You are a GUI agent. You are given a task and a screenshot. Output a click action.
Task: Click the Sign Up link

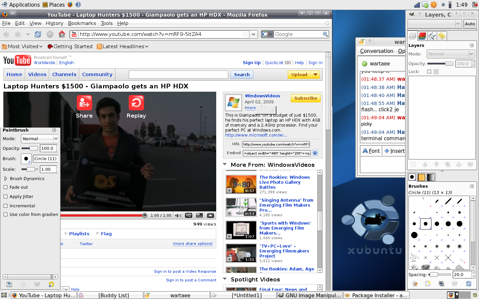pos(251,63)
